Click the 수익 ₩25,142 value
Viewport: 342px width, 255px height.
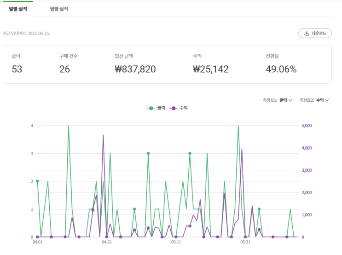coord(211,69)
